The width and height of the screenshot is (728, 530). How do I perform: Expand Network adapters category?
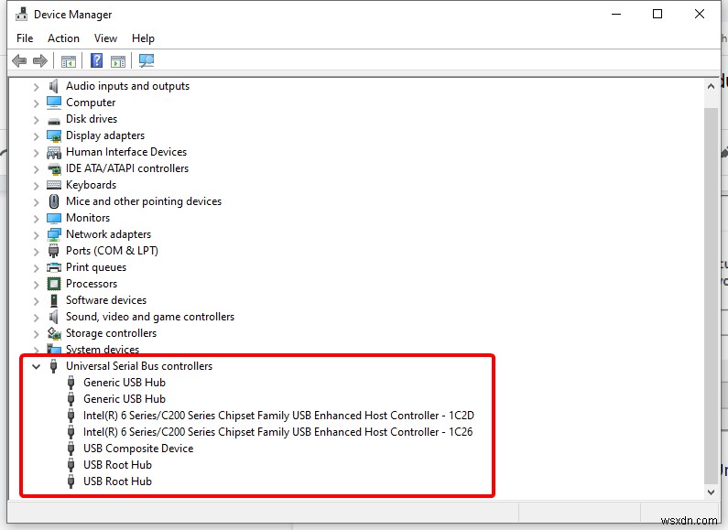click(x=37, y=235)
